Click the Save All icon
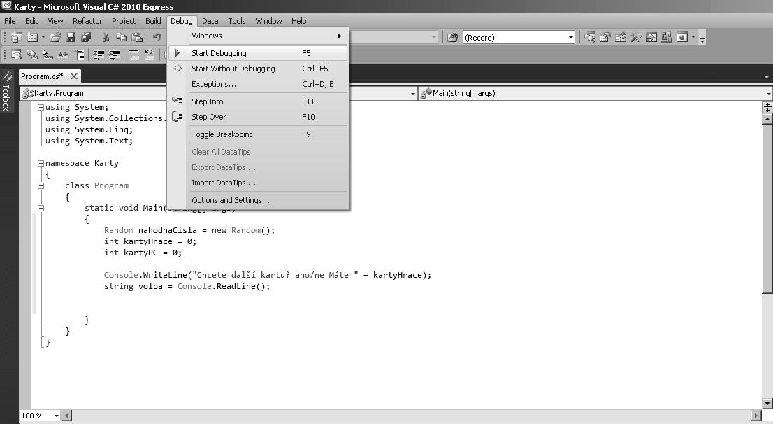 click(x=86, y=38)
